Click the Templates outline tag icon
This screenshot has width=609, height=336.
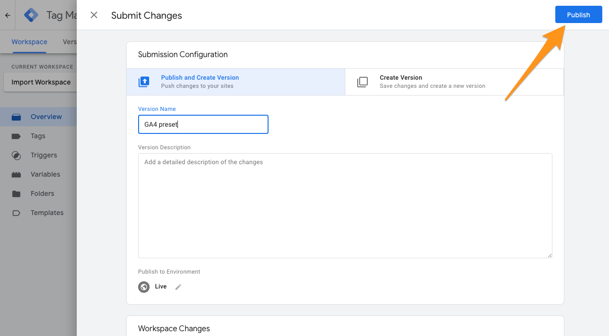coord(16,213)
